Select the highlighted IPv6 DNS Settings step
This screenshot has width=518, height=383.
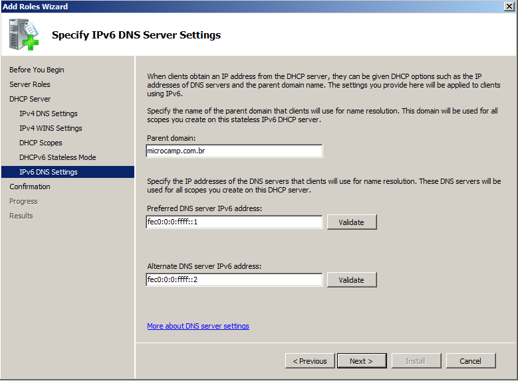click(68, 172)
